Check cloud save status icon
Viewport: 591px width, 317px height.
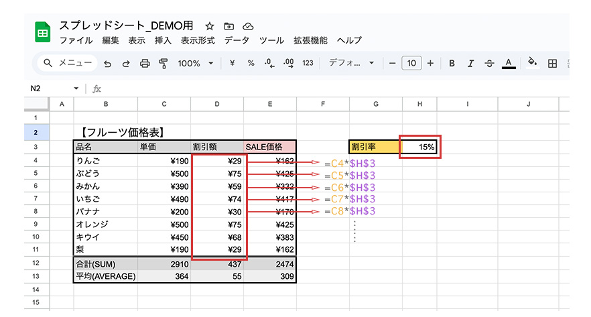click(248, 26)
